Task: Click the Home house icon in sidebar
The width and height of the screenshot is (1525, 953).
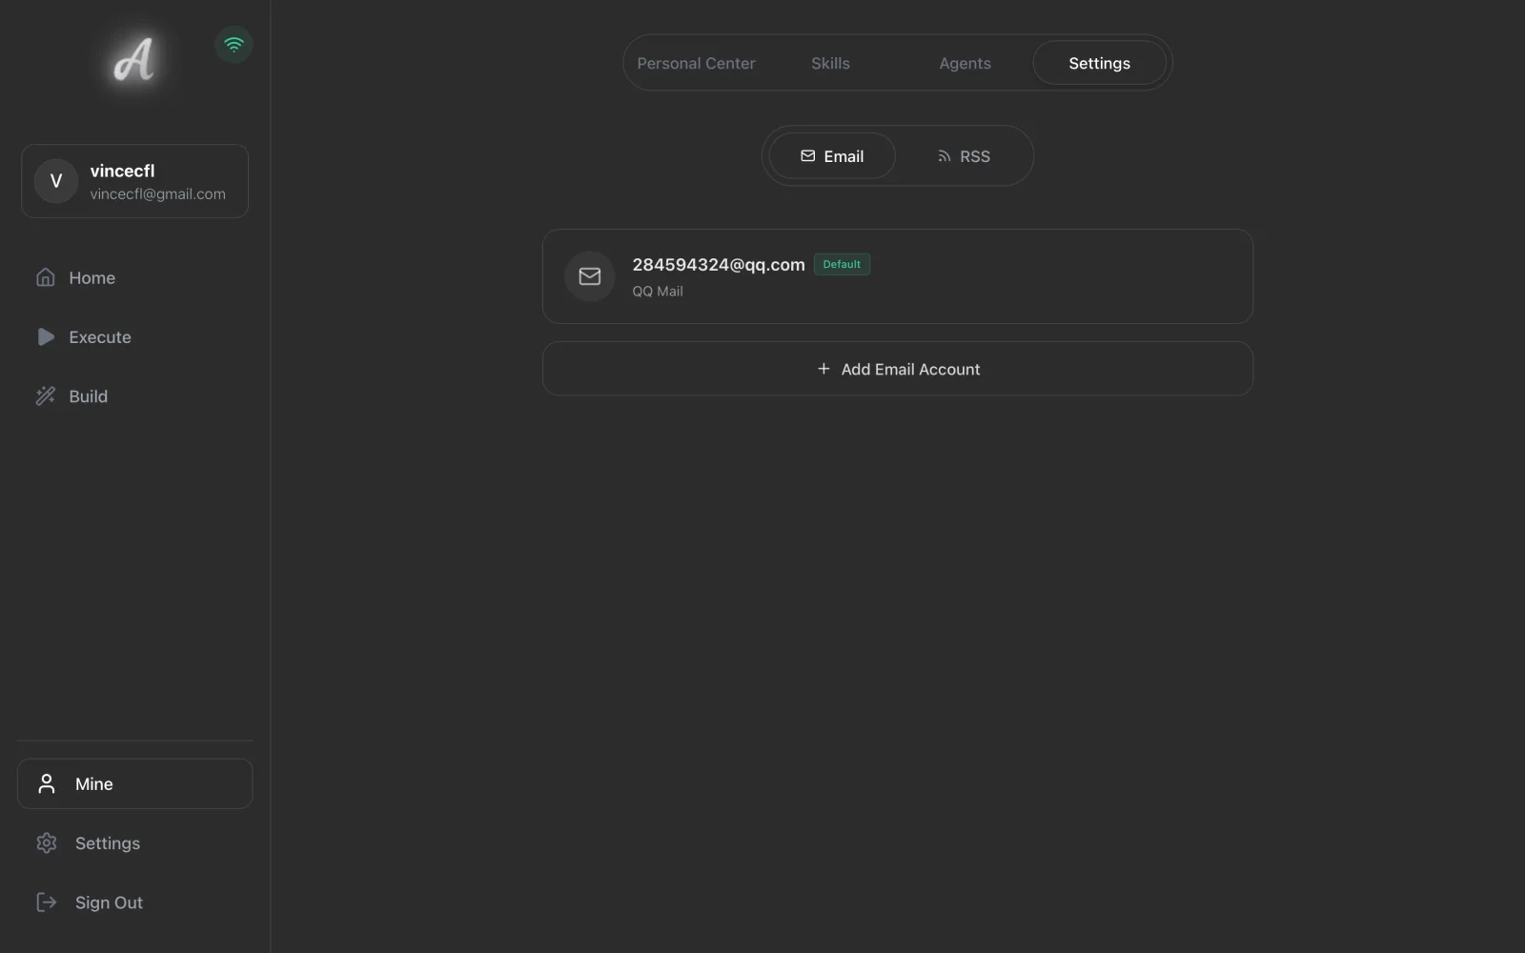Action: (x=46, y=277)
